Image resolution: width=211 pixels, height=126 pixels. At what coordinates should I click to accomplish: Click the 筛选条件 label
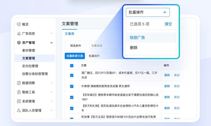[76, 46]
